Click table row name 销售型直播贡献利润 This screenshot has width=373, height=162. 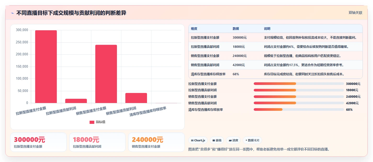pyautogui.click(x=205, y=65)
